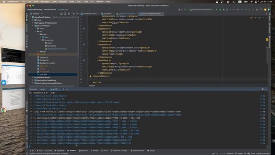Open the Problems tool window button
The image size is (275, 155).
pyautogui.click(x=59, y=151)
